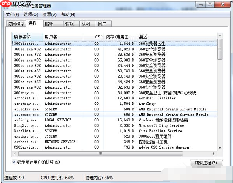This screenshot has width=233, height=183.
Task: Open the 查看(V) menu
Action: tap(50, 15)
